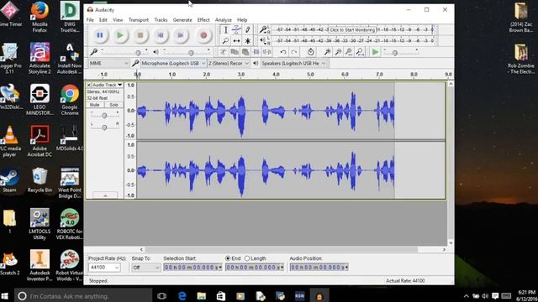Open the Speakers (Logitech USB) output dropdown
Image resolution: width=538 pixels, height=302 pixels.
click(x=293, y=64)
